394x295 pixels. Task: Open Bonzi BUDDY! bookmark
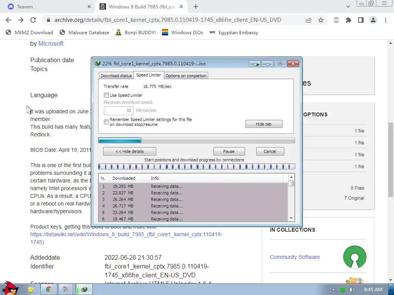pos(136,33)
